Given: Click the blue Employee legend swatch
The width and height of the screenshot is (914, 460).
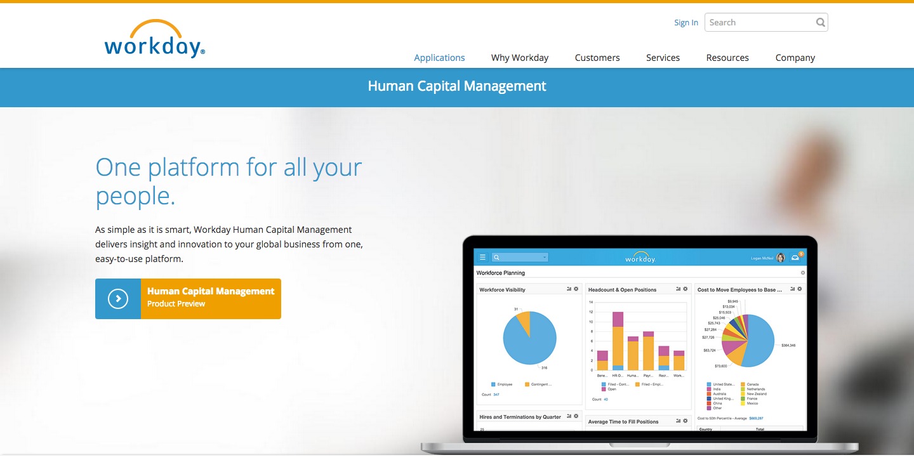Looking at the screenshot, I should tap(493, 384).
